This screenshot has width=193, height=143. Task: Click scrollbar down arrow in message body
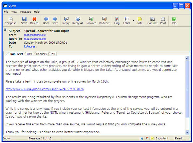pos(187,132)
